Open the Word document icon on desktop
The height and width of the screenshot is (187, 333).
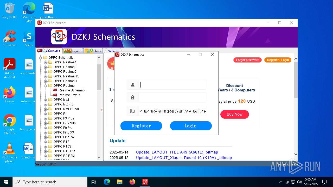coord(48,11)
